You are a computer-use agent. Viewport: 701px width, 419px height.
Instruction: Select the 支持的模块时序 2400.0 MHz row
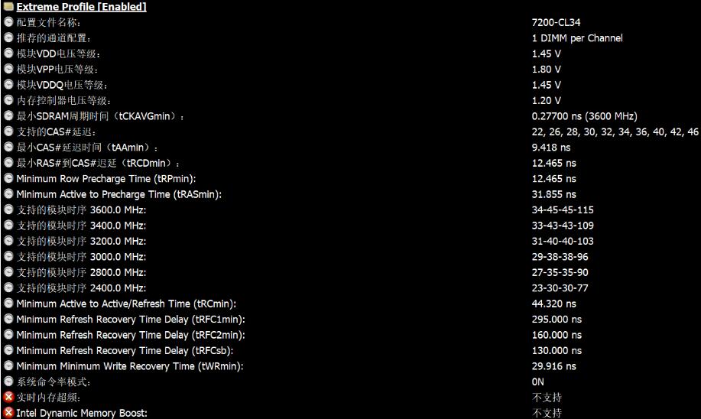coord(81,288)
